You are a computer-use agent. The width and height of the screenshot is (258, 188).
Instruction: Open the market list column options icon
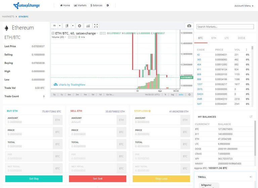247,50
